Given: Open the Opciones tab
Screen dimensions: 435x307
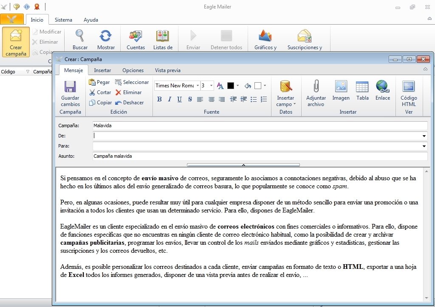Looking at the screenshot, I should [x=133, y=70].
